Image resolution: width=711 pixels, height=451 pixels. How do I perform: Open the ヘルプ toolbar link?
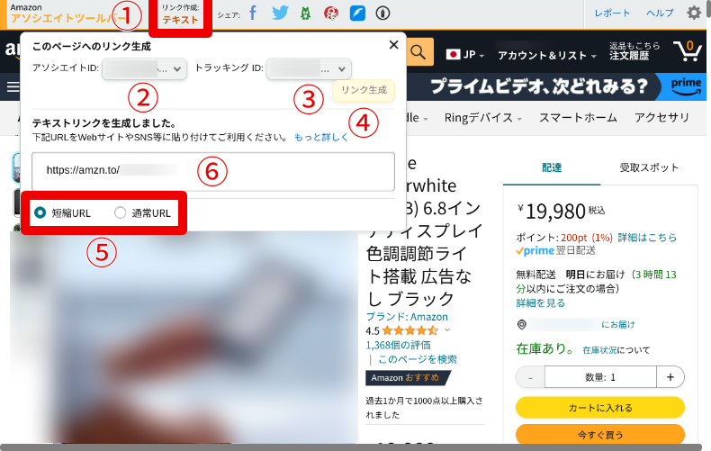coord(660,14)
